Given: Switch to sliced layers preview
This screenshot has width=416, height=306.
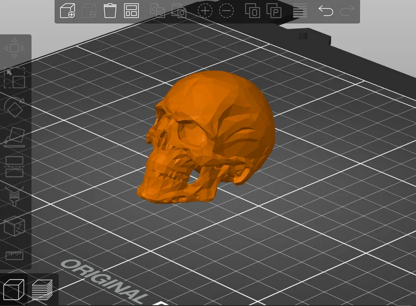Looking at the screenshot, I should (x=43, y=290).
